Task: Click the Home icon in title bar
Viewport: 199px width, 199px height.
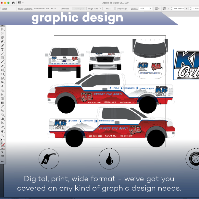Action: 13,3
